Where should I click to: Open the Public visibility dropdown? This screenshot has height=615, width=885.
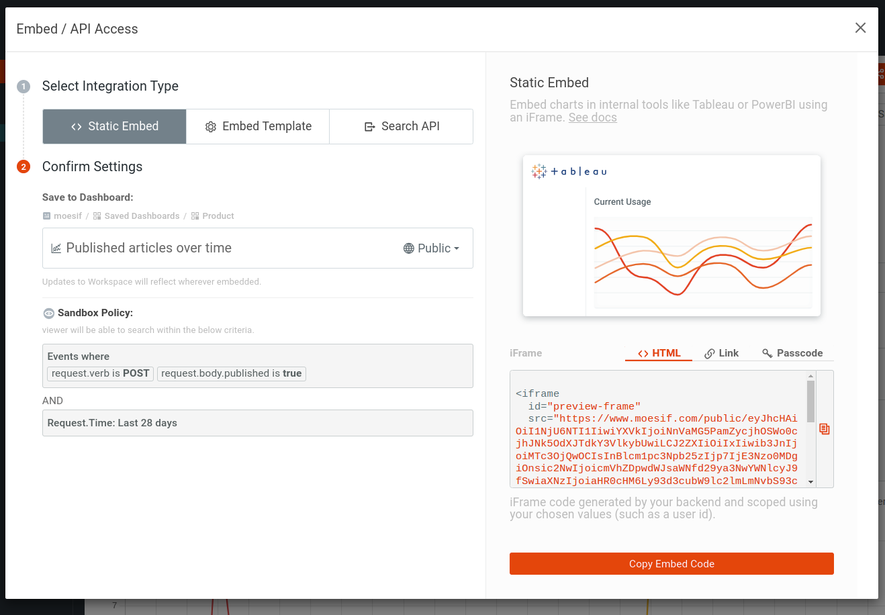pyautogui.click(x=432, y=248)
